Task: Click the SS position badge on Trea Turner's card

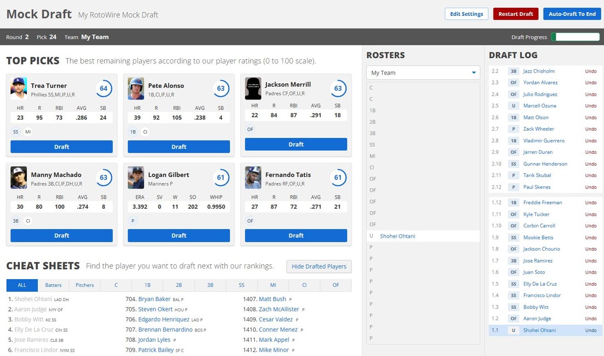Action: 15,132
